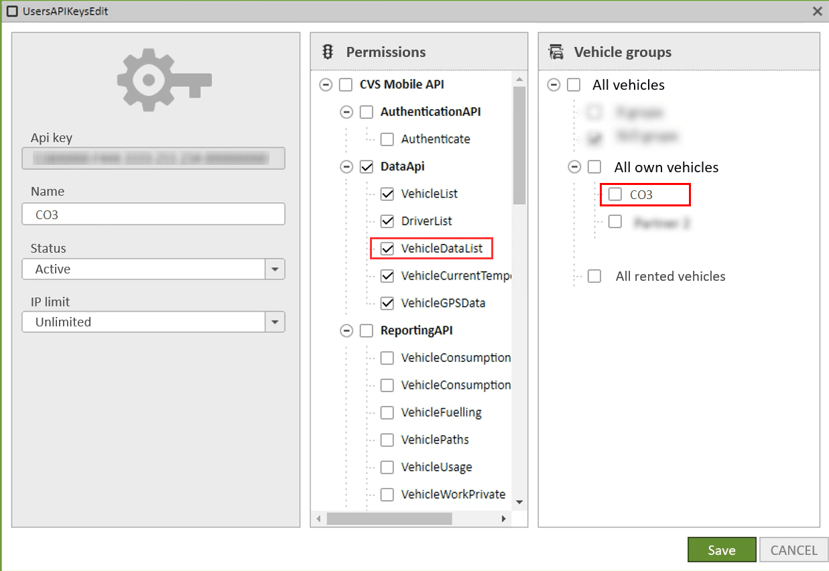Click the Permissions horizontal scrollbar thumb
Viewport: 829px width, 571px height.
click(x=389, y=519)
